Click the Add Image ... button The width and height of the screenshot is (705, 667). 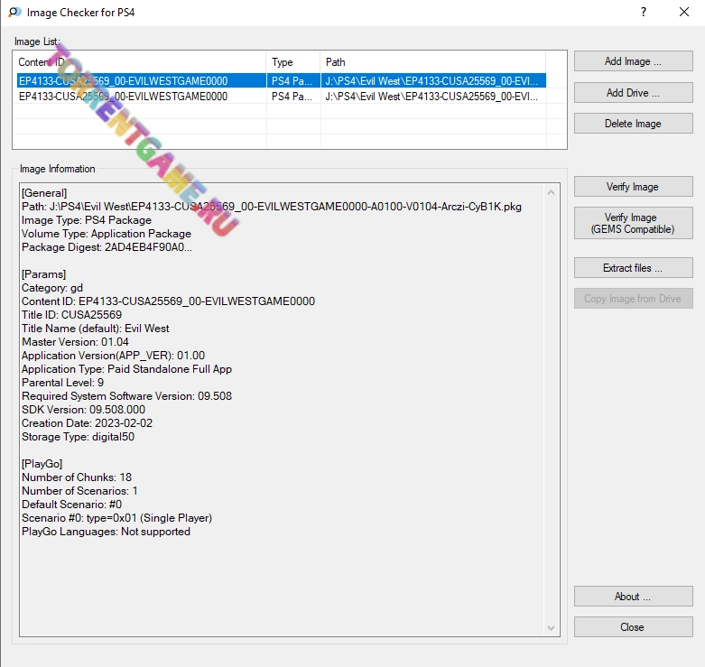633,61
